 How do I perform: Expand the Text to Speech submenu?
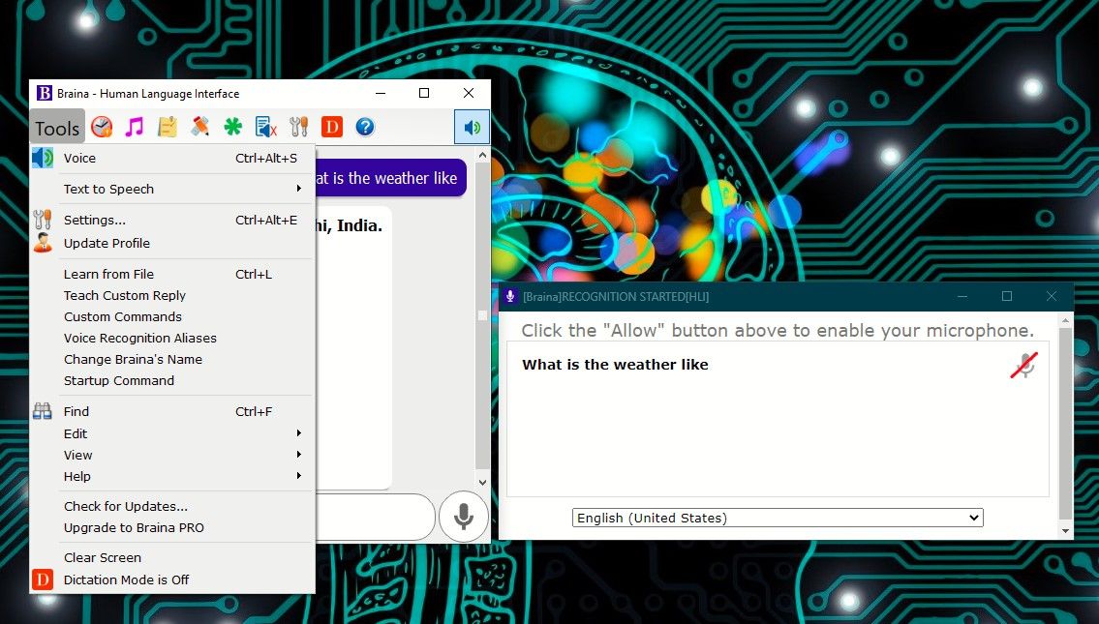coord(172,189)
